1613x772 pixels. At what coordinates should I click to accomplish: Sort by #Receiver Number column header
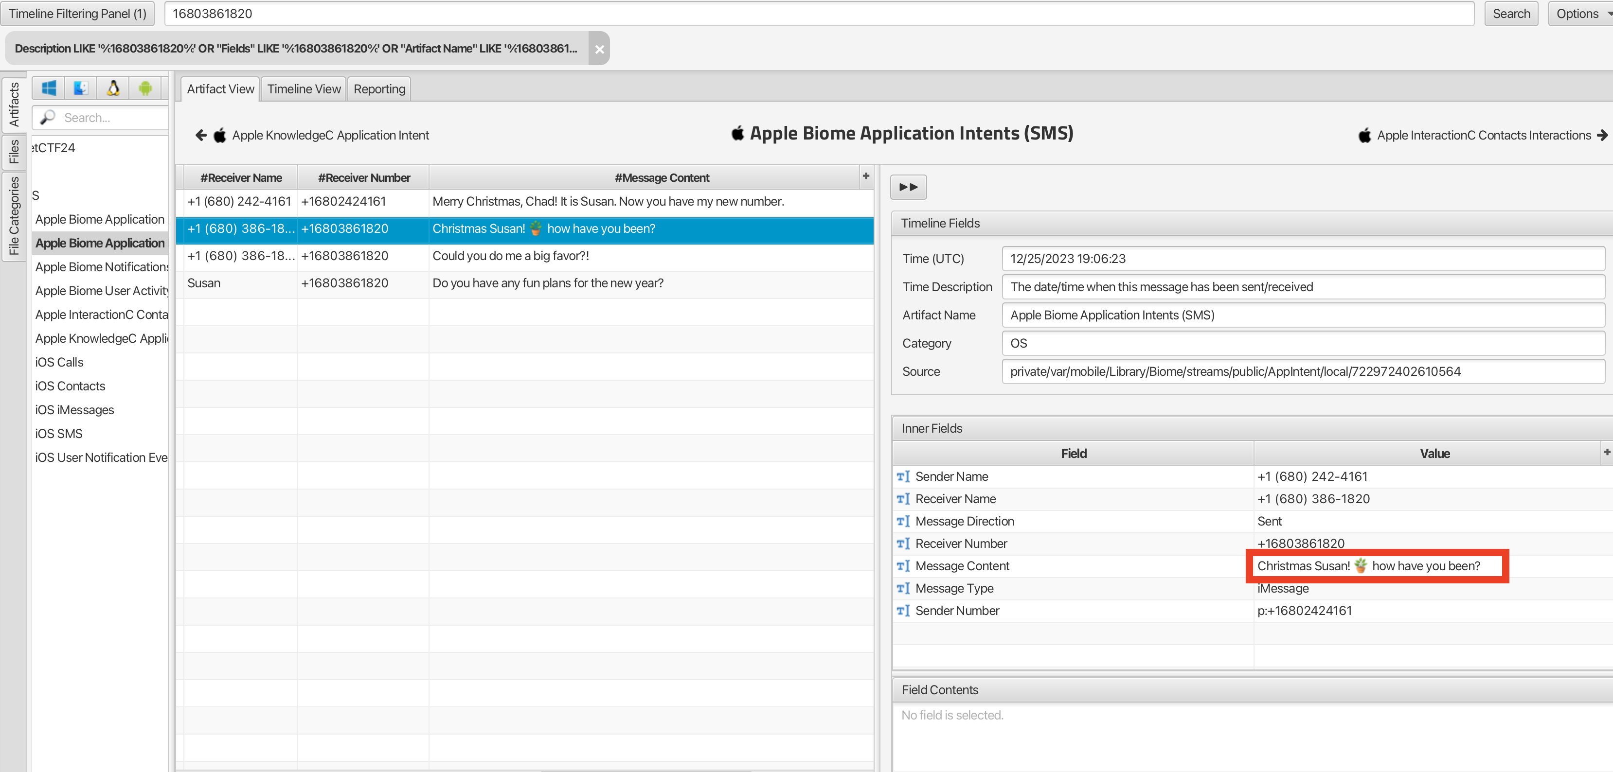point(363,177)
